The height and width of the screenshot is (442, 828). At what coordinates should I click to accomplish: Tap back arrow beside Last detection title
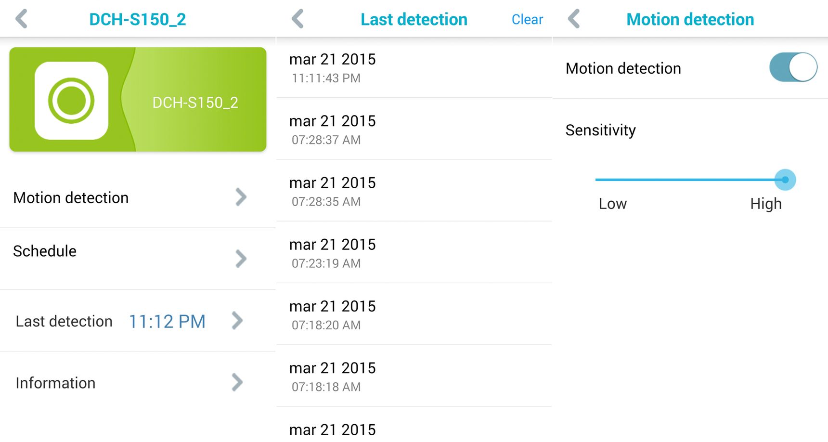tap(298, 19)
